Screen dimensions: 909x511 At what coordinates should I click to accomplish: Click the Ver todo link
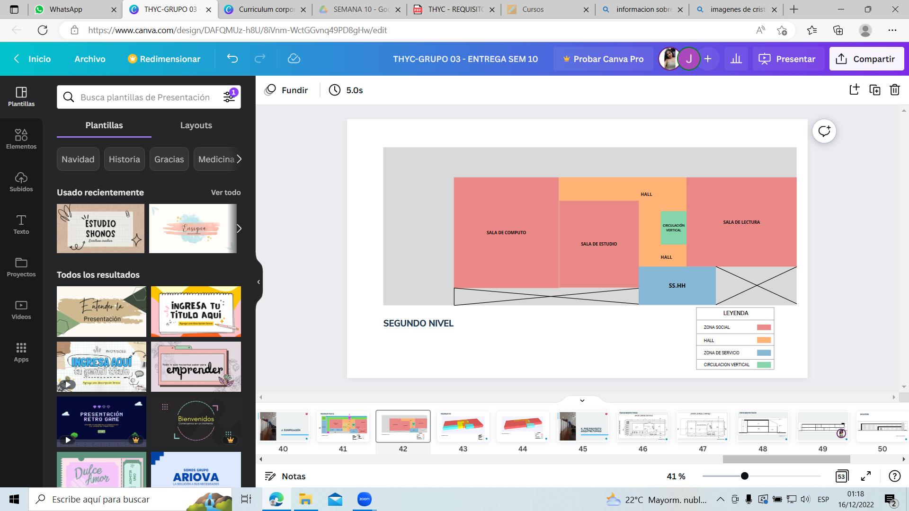click(x=225, y=193)
